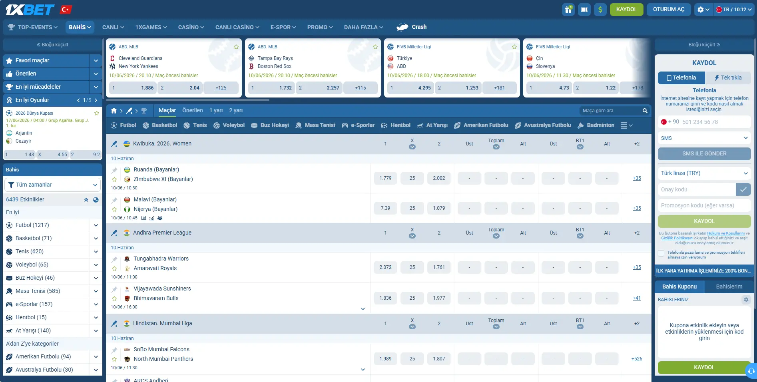
Task: Open the Tüm zamanlar time filter dropdown
Action: tap(52, 185)
